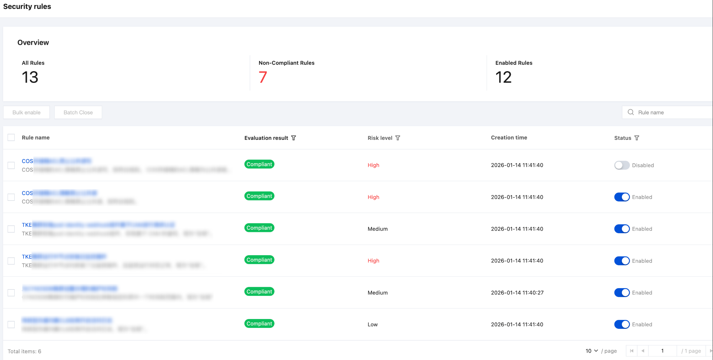Focus the Rule name search field
The height and width of the screenshot is (360, 713).
(671, 112)
